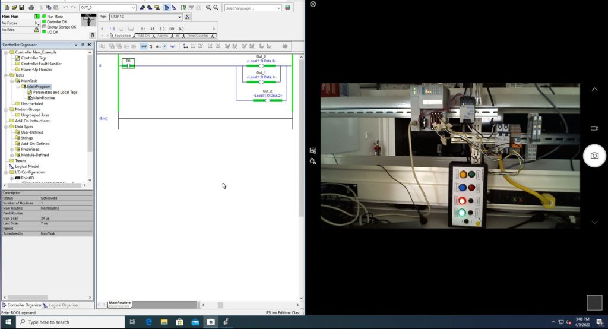Viewport: 608px width, 329px height.
Task: Open the RSWho network browse icon
Action: point(188,17)
